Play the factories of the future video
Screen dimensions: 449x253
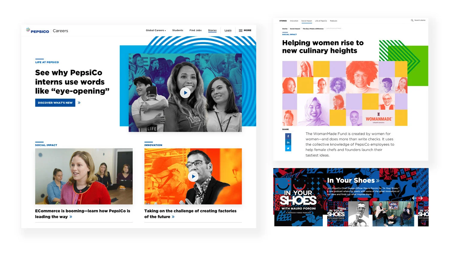tap(193, 176)
